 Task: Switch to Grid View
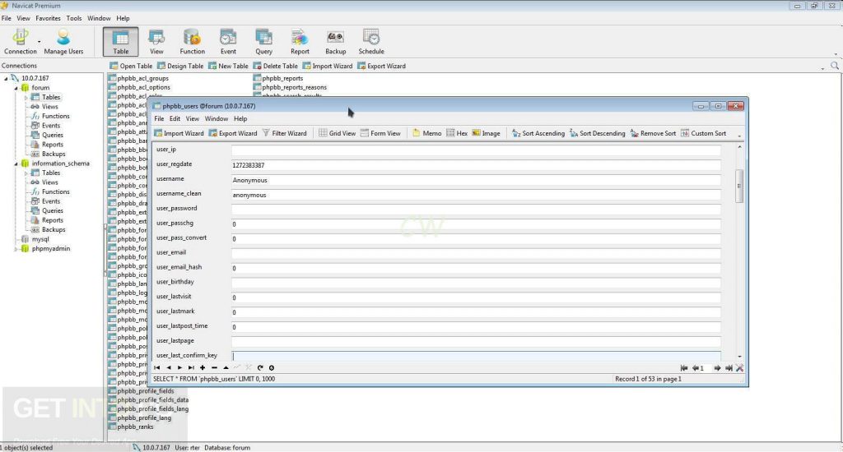pyautogui.click(x=337, y=133)
